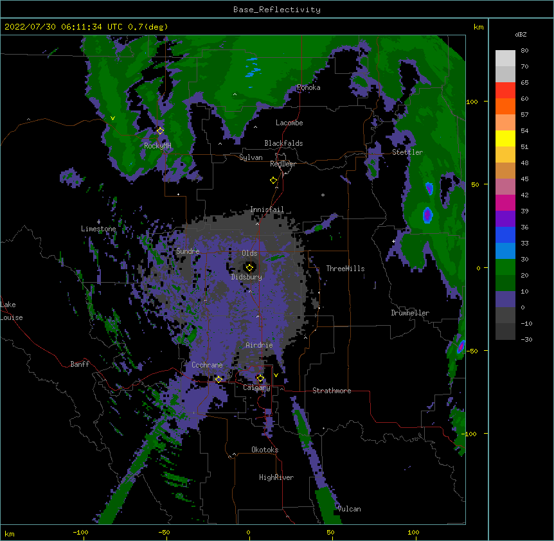The image size is (554, 541).
Task: Click the Louise label at the left edge
Action: 12,317
